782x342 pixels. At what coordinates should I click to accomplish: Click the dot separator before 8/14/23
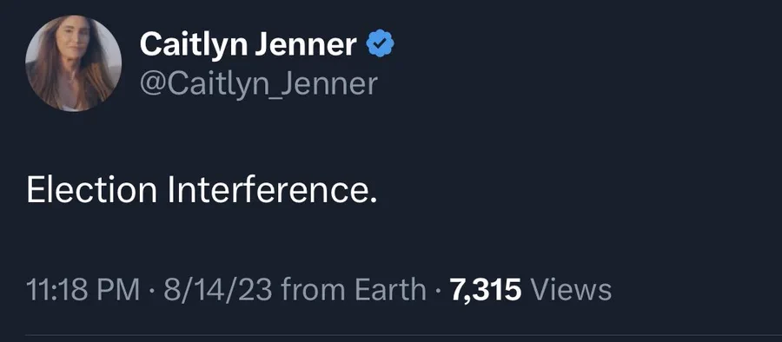[152, 291]
